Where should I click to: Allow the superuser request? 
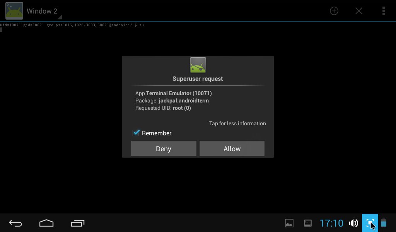pos(232,148)
